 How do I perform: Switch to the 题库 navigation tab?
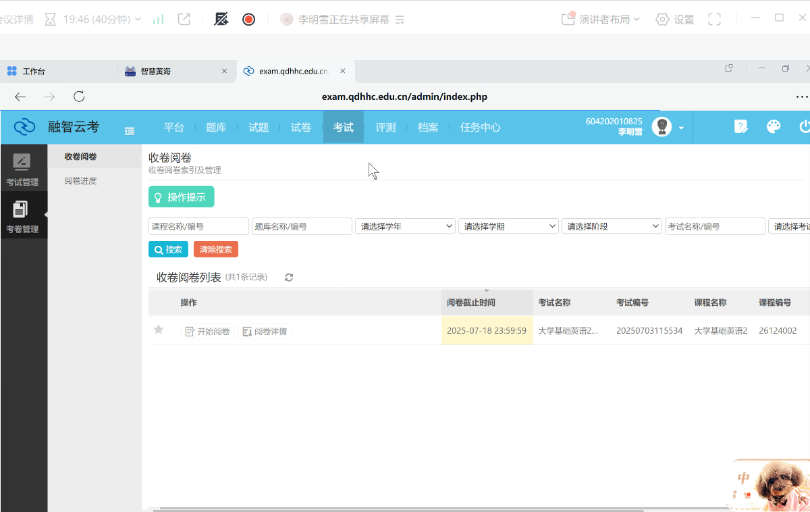tap(216, 127)
